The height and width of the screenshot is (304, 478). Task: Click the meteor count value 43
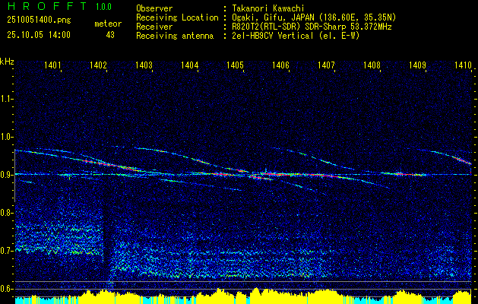coord(110,35)
